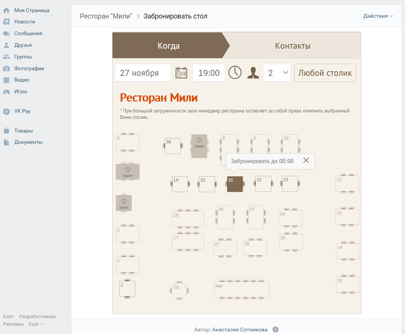Open Сообщения via the sidebar chat icon

tap(6, 34)
